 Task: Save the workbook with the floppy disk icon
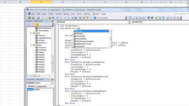[38, 18]
